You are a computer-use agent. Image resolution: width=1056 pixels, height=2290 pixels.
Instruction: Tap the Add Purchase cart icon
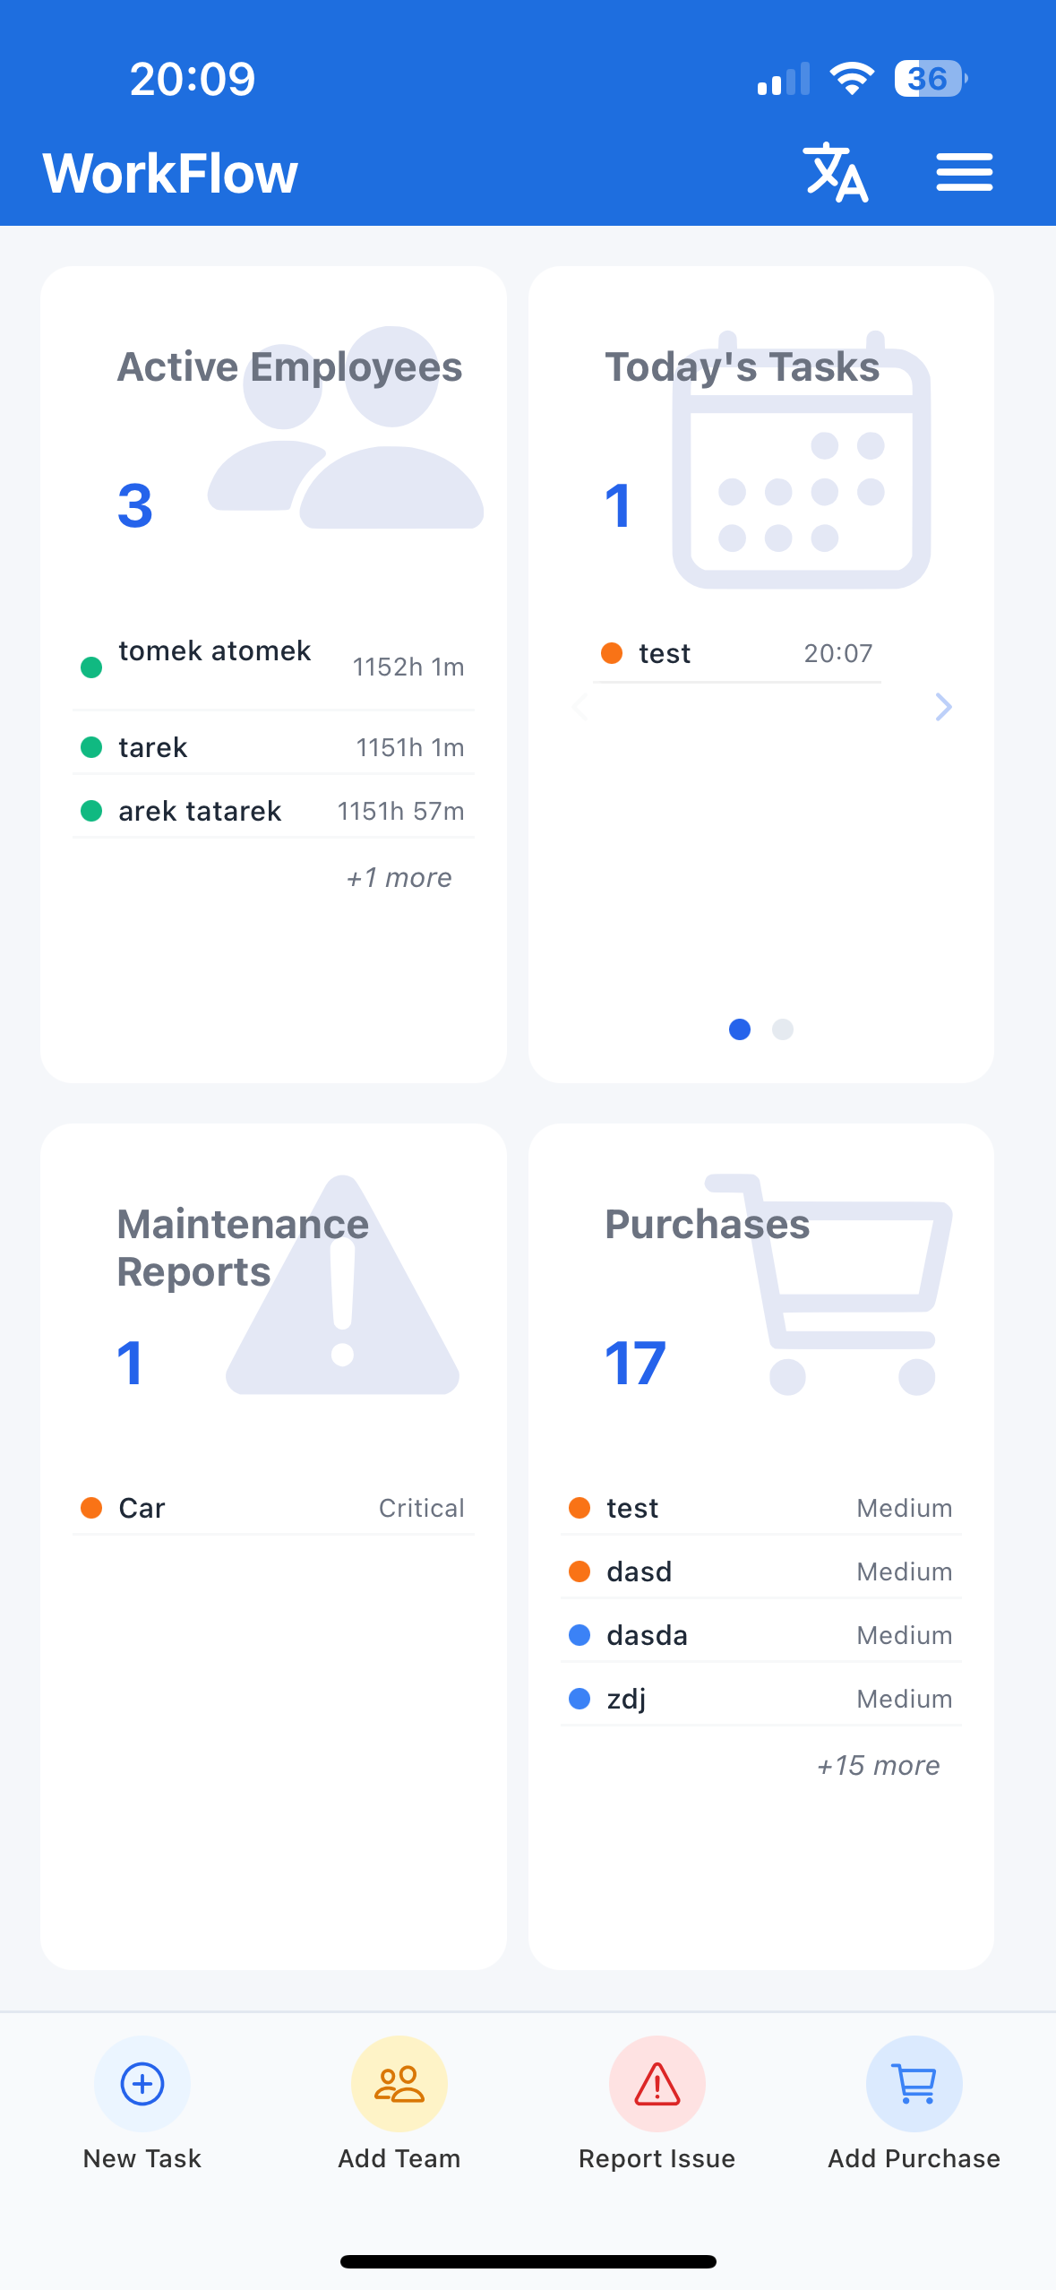914,2083
